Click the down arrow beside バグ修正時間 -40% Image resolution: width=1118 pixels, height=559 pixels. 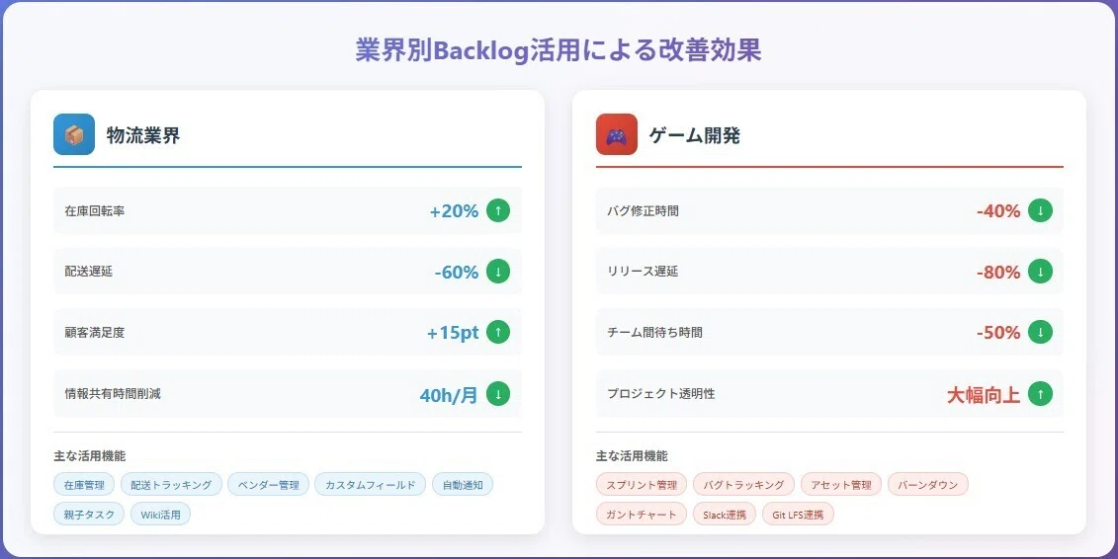click(1040, 210)
